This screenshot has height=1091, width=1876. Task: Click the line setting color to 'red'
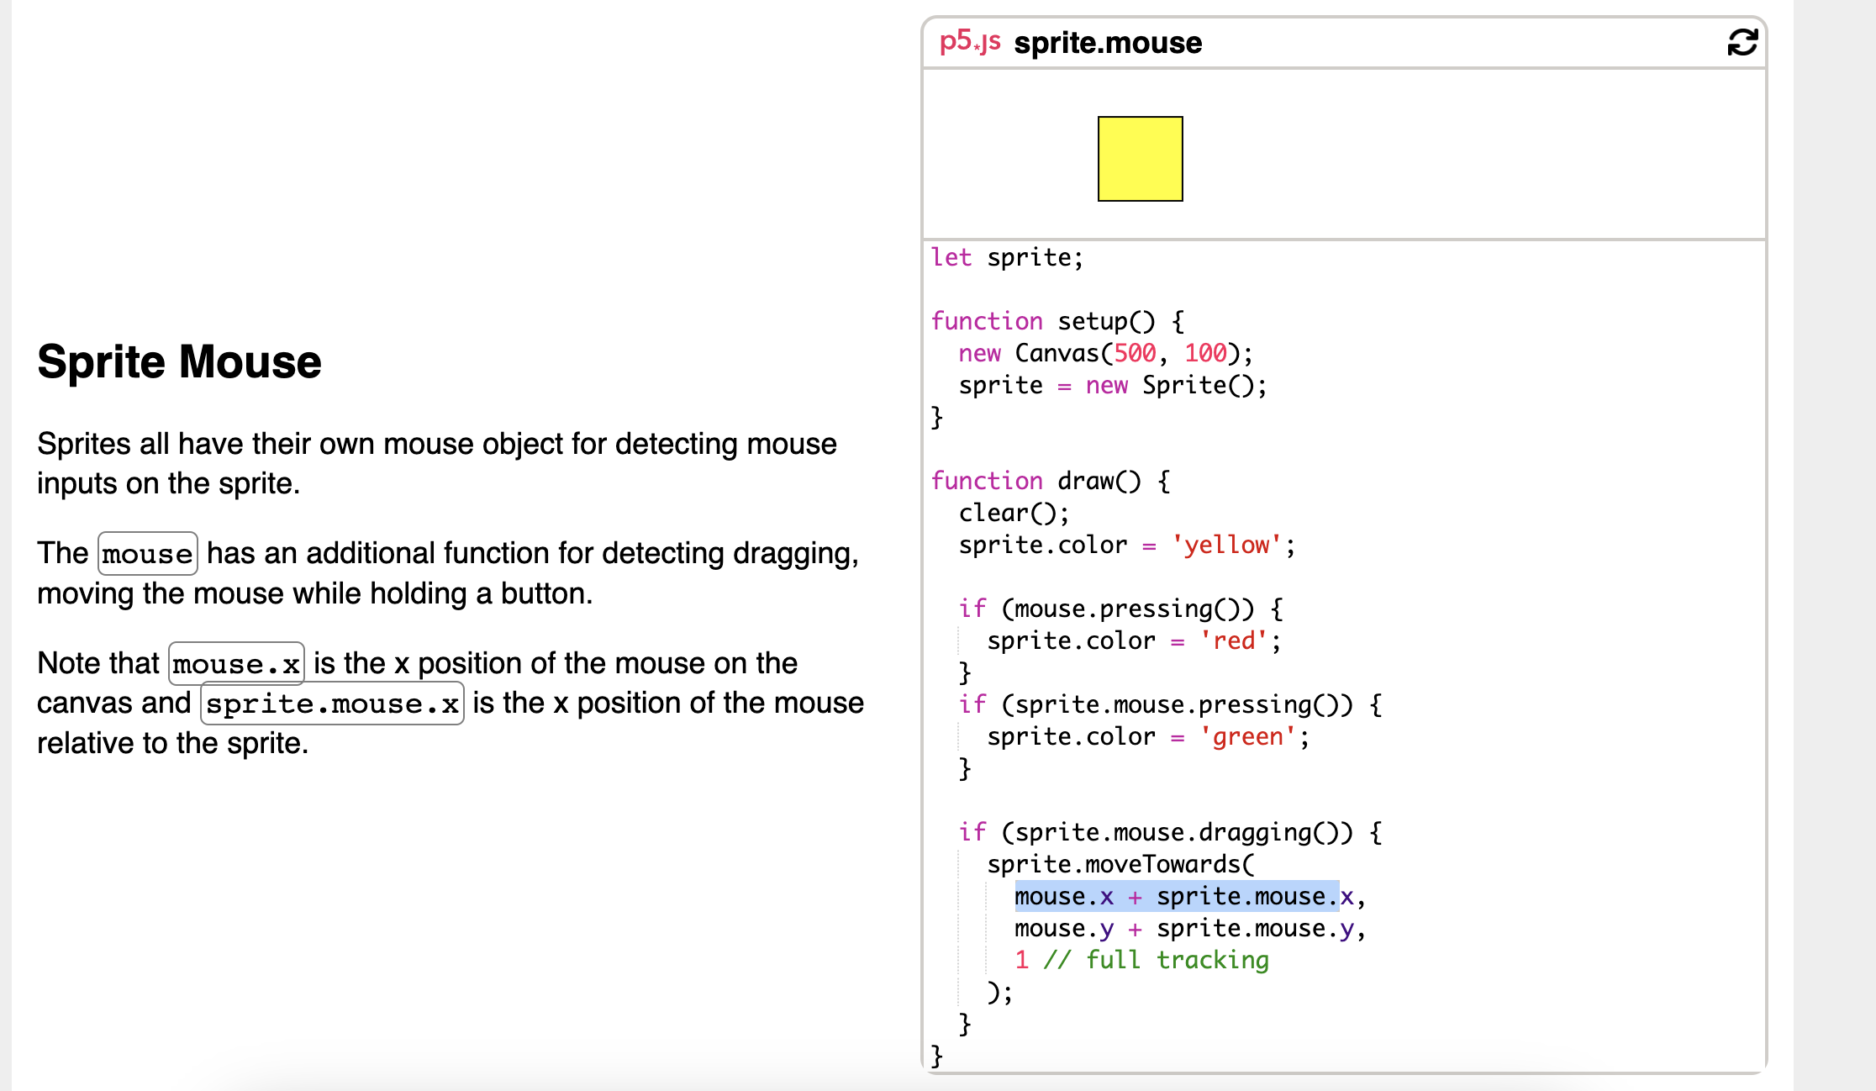pos(1134,640)
